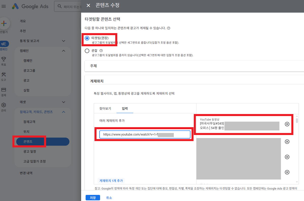Screen dimensions: 304x201
Task: Open the 콘텐츠 menu item in sidebar
Action: (29, 142)
